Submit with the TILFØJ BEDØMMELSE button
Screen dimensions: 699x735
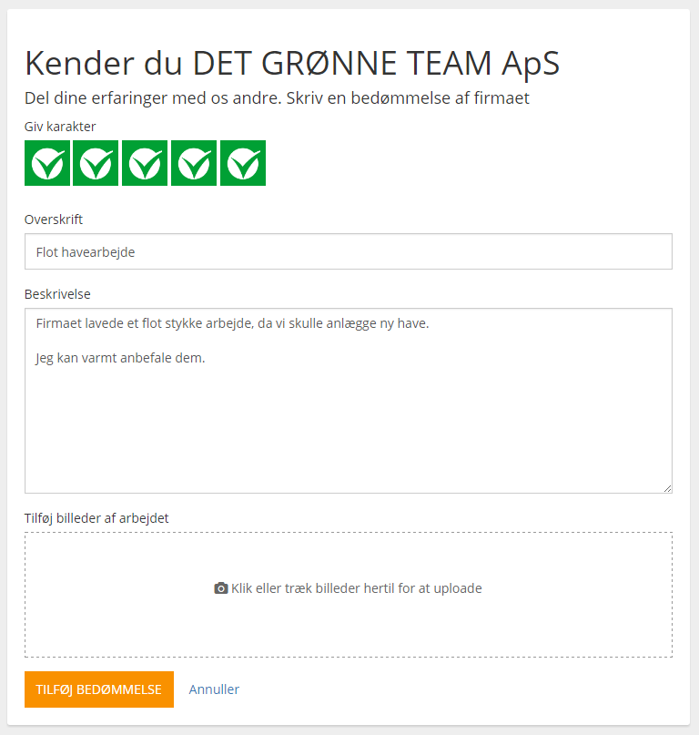tap(99, 689)
